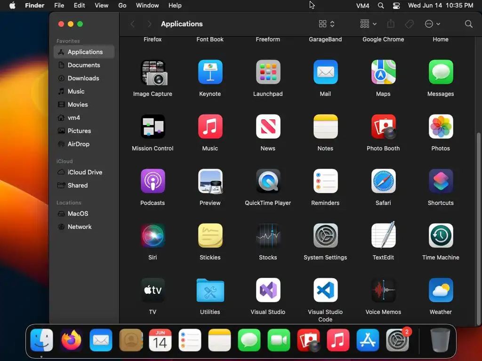Select Photo Booth in the Applications grid
Viewport: 482px width, 361px height.
pos(383,126)
